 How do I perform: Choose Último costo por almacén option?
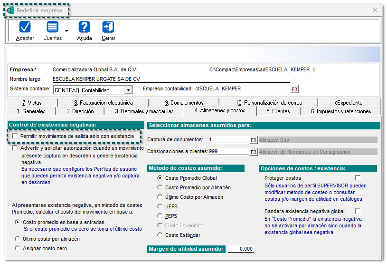pos(18,239)
